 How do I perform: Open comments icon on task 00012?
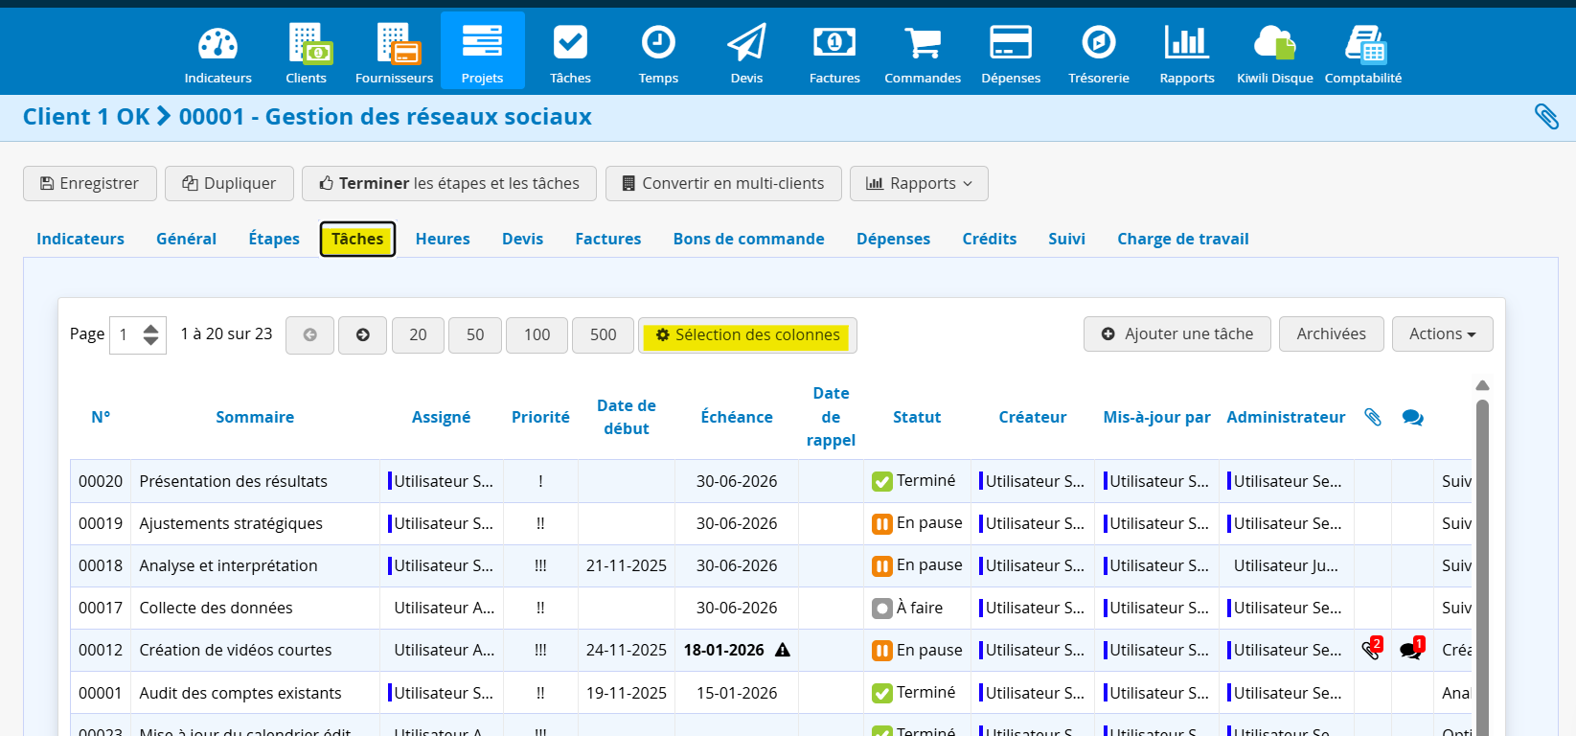click(1411, 650)
